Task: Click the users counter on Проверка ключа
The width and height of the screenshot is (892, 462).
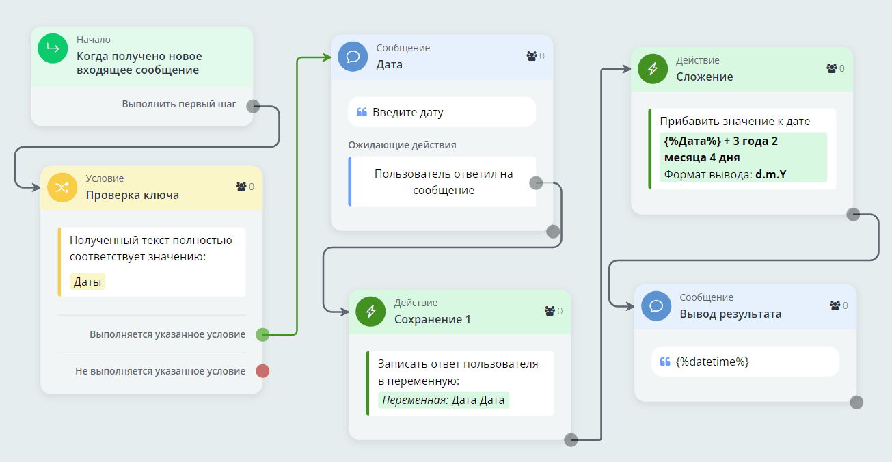Action: tap(245, 187)
